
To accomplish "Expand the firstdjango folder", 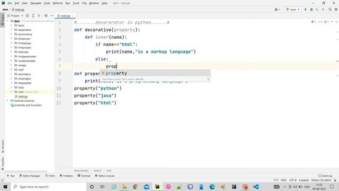I will (11, 43).
